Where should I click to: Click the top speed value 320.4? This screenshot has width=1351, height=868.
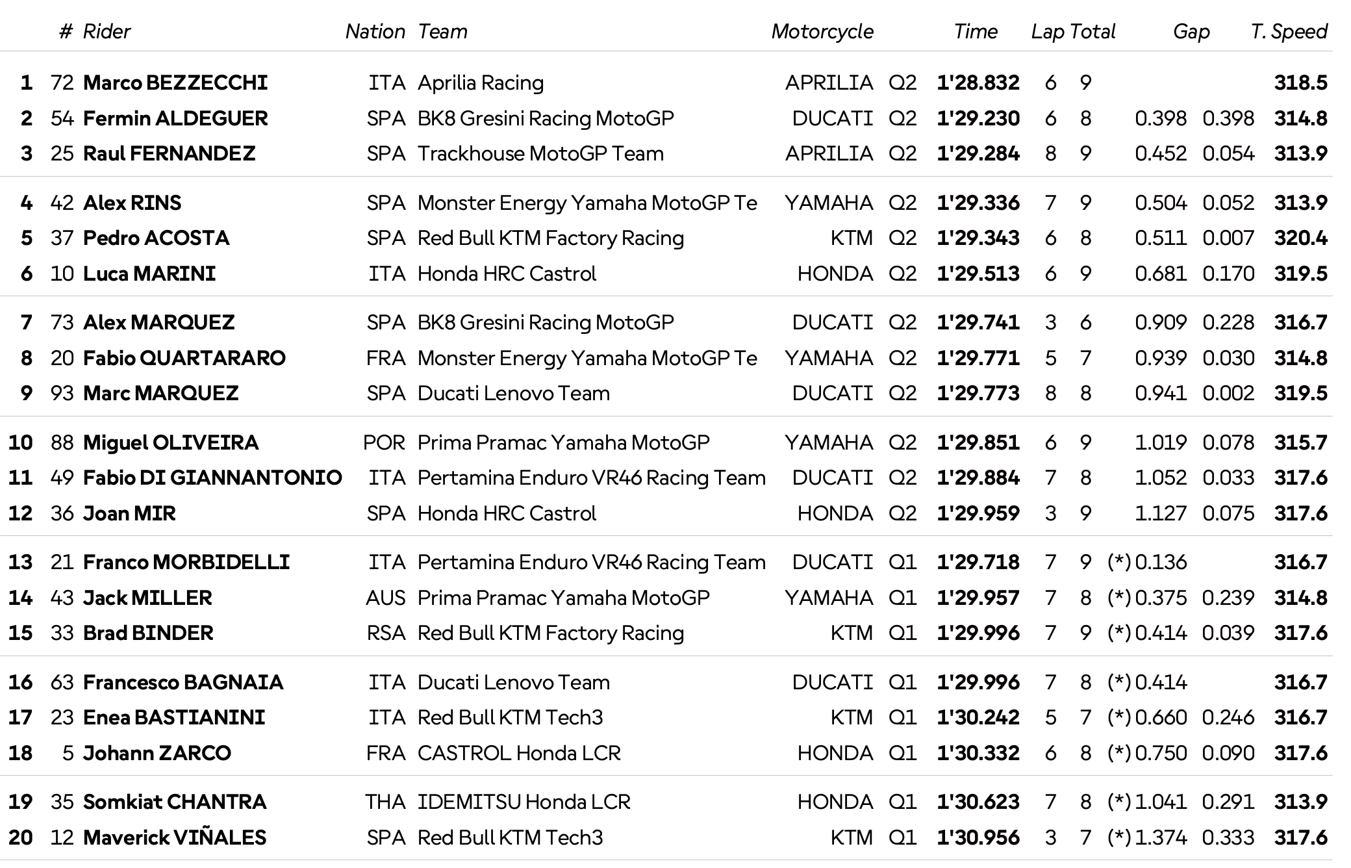pyautogui.click(x=1300, y=238)
